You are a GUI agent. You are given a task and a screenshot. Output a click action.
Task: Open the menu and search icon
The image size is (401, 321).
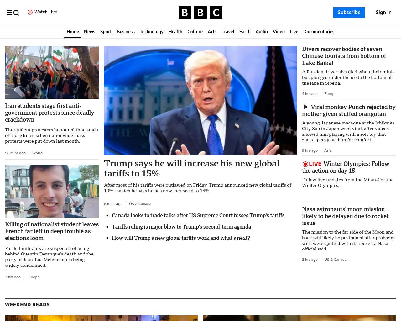13,13
